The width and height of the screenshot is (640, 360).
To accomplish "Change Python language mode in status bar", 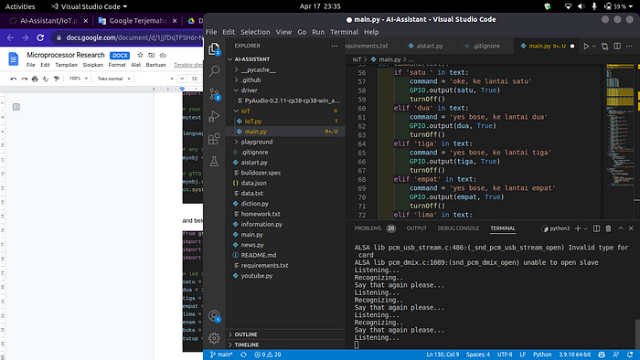I will click(x=542, y=355).
